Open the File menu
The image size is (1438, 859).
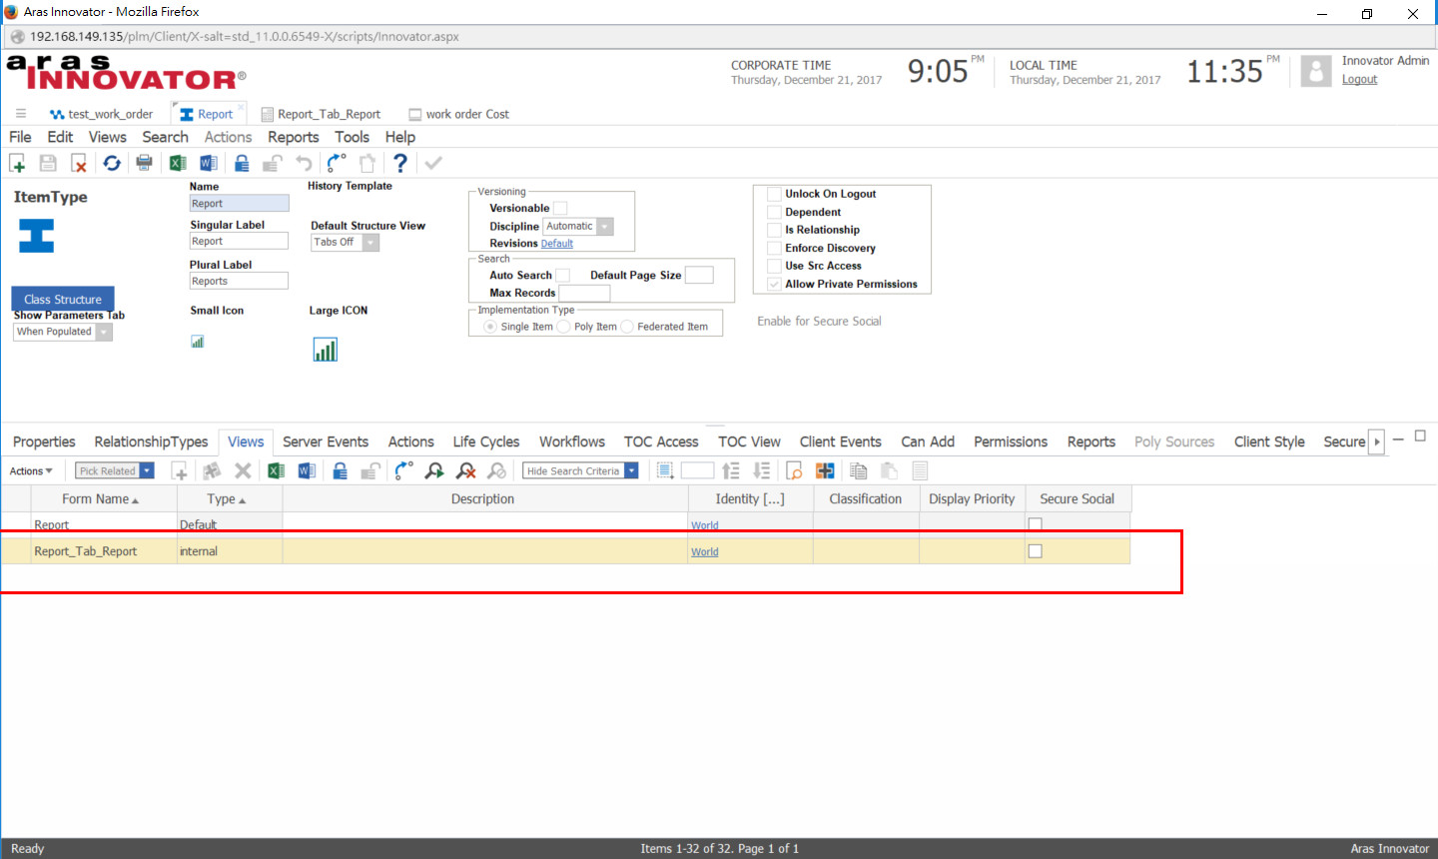(20, 137)
